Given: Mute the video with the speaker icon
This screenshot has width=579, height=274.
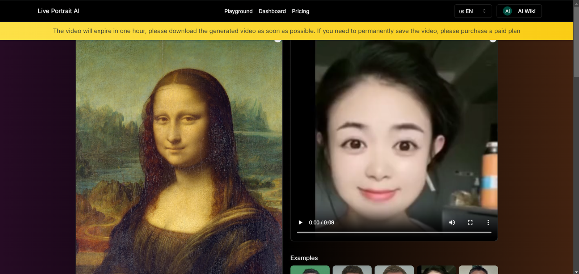Looking at the screenshot, I should pos(452,223).
